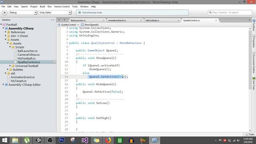256x144 pixels.
Task: Open Unity from the taskbar
Action: coord(38,140)
